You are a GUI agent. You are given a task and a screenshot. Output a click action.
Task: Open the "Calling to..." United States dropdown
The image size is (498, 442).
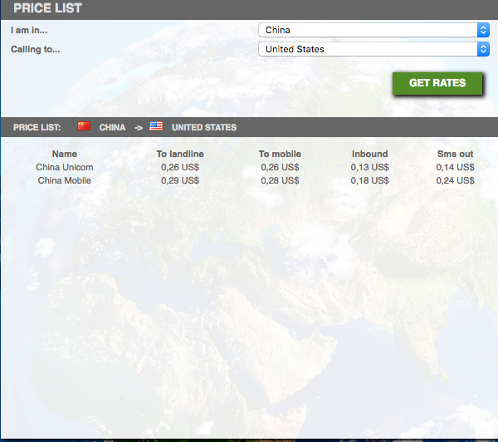tap(373, 49)
